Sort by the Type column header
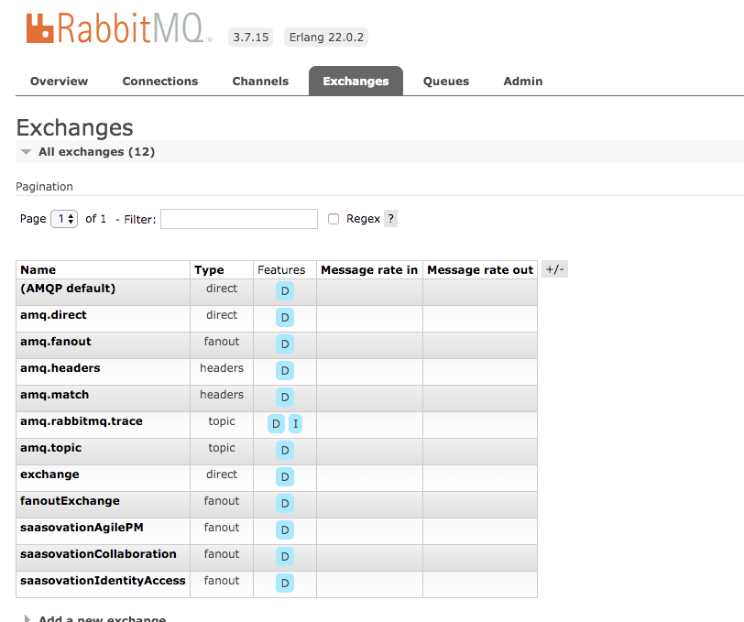The image size is (744, 622). coord(209,270)
